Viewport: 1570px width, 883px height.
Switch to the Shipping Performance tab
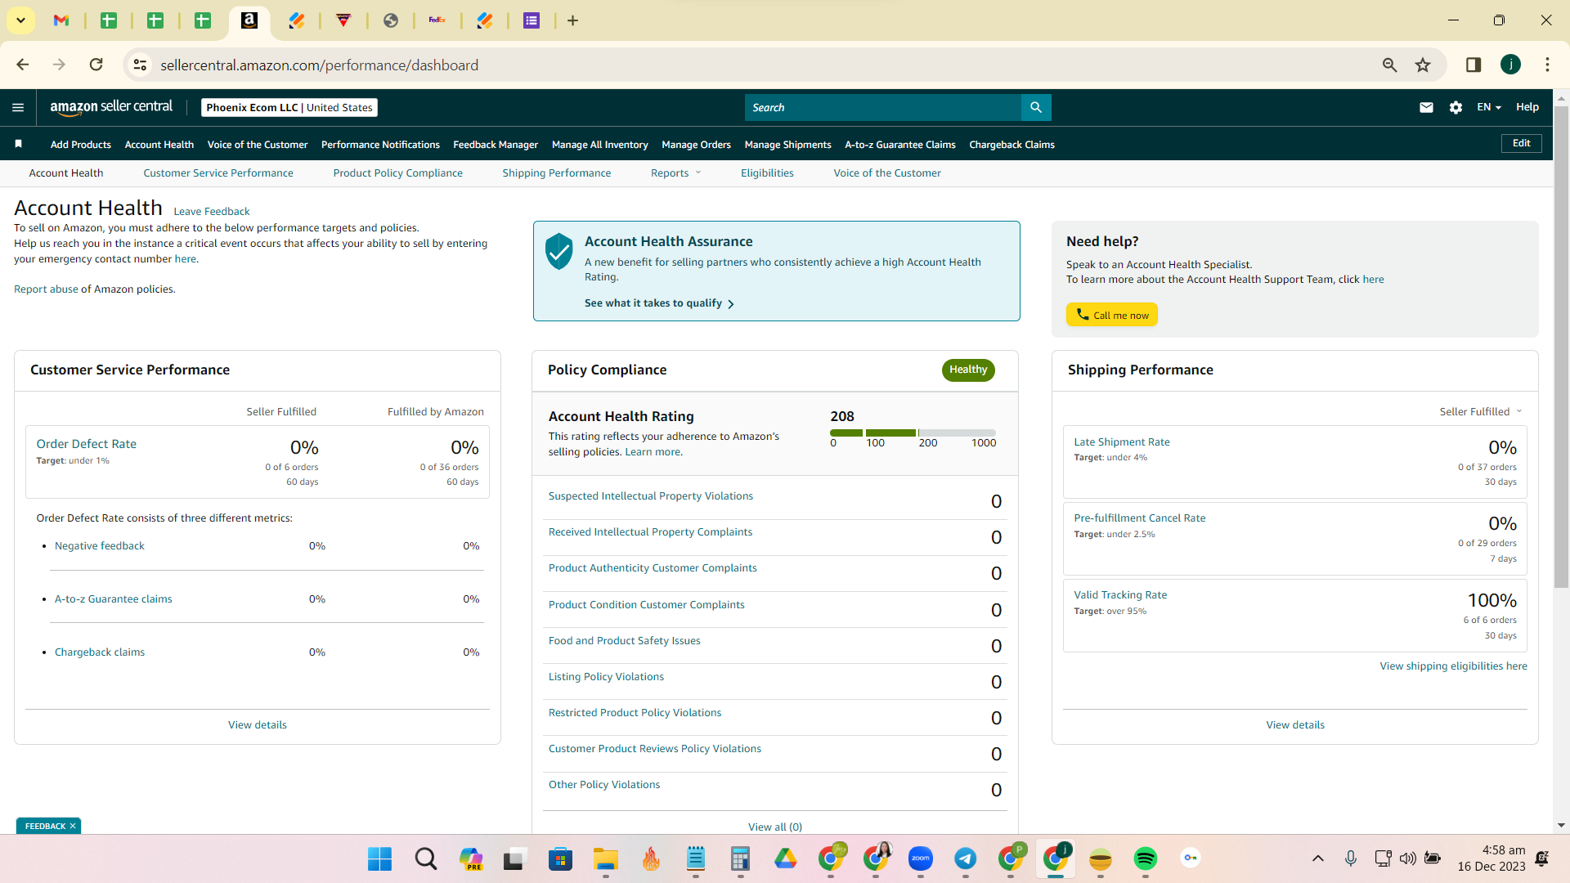(556, 173)
